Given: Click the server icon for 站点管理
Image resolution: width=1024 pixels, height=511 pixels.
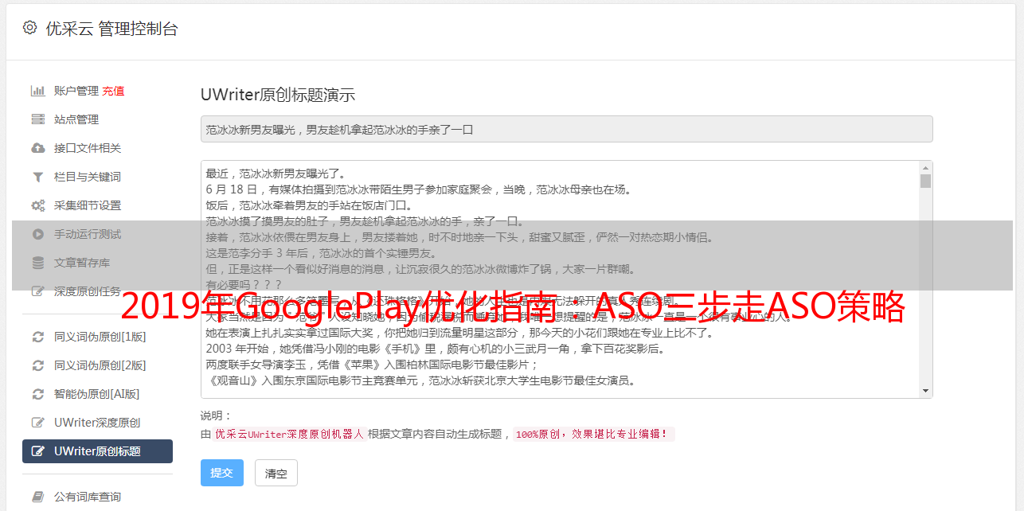Looking at the screenshot, I should click(x=37, y=119).
